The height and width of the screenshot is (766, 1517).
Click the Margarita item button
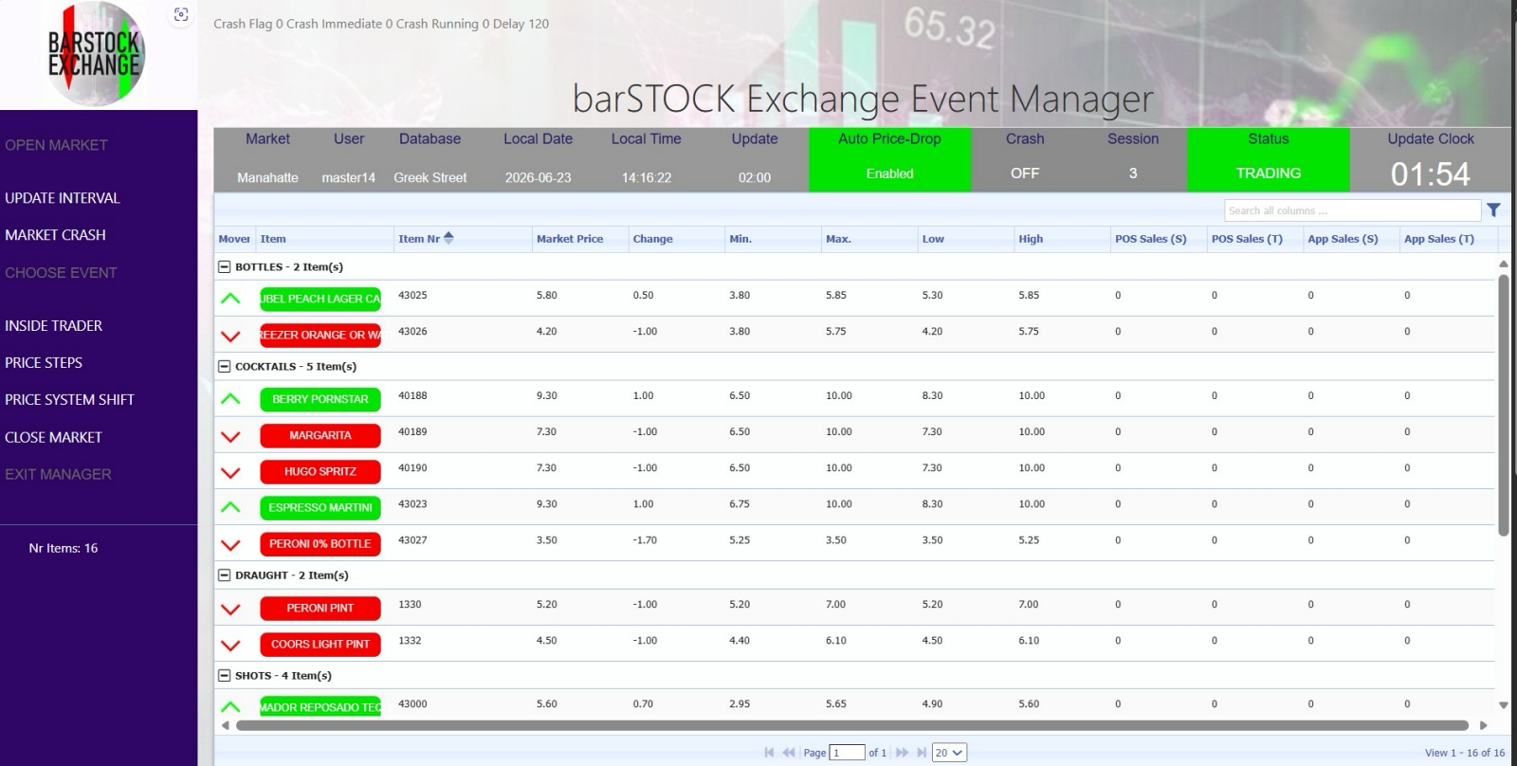pyautogui.click(x=320, y=436)
